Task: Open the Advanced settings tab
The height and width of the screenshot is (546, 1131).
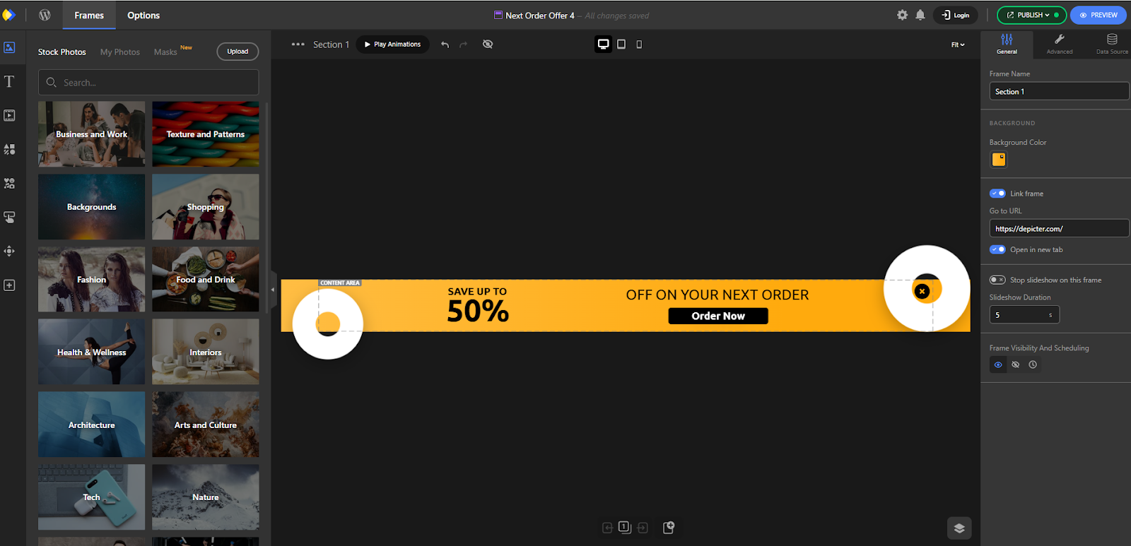Action: click(x=1059, y=44)
